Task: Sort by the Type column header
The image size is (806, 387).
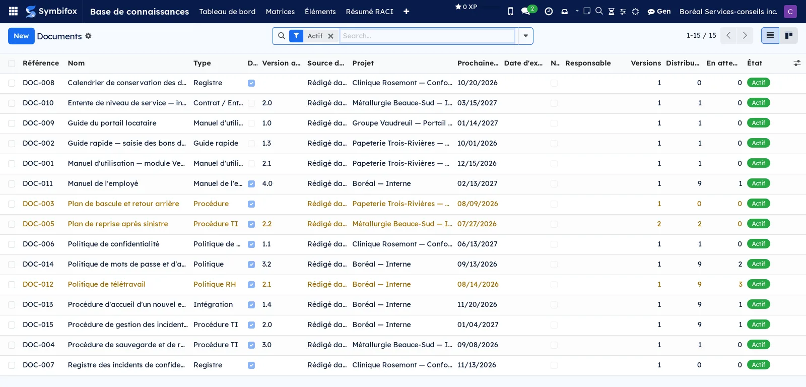Action: [x=202, y=63]
